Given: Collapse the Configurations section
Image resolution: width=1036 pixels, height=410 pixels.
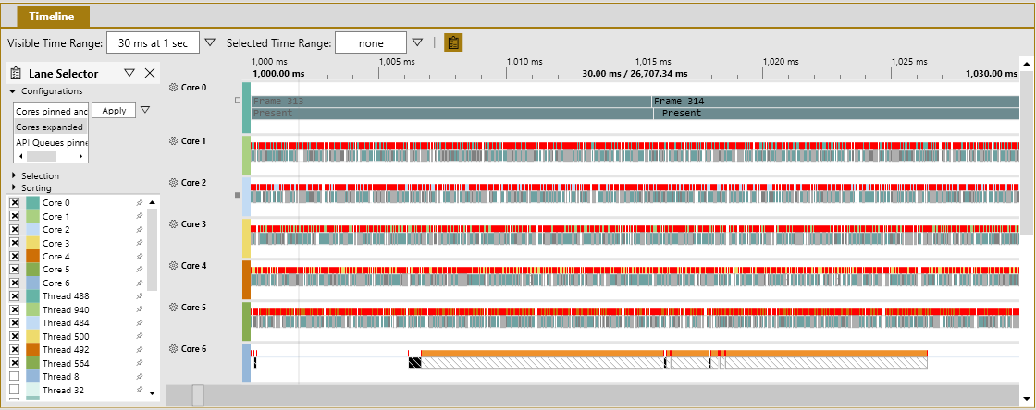Looking at the screenshot, I should (12, 91).
